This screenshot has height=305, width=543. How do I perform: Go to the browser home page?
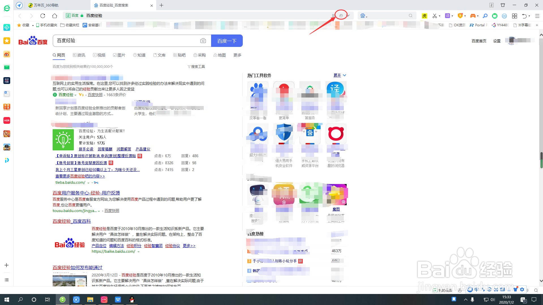coord(55,16)
